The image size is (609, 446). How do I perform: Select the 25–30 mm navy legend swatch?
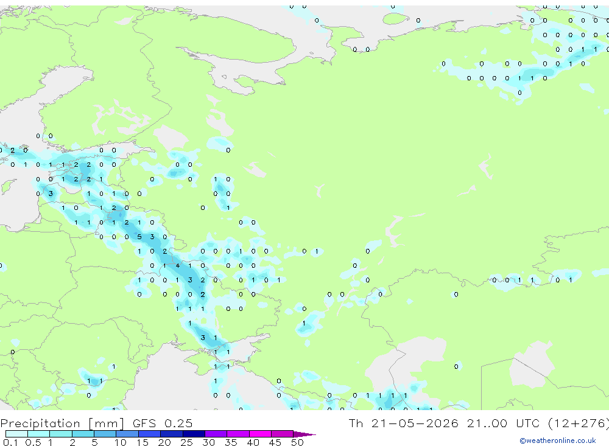194,434
